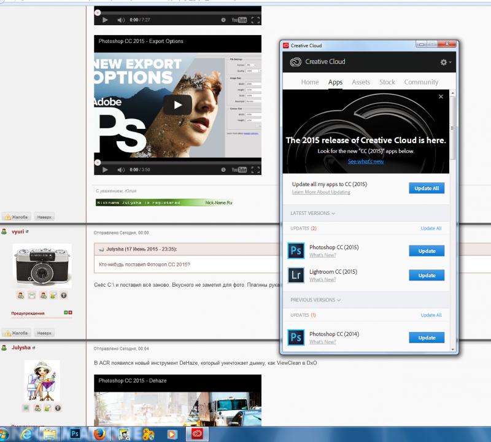491x442 pixels.
Task: Open the File Explorer folder on taskbar
Action: click(50, 434)
